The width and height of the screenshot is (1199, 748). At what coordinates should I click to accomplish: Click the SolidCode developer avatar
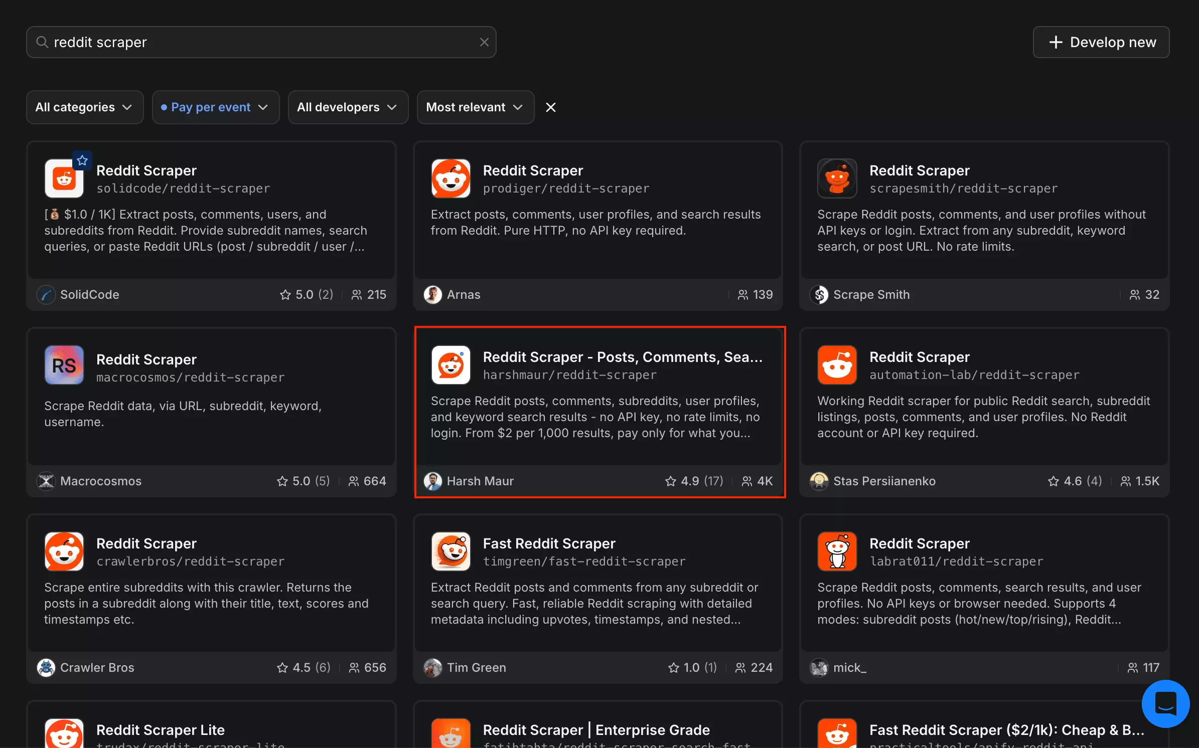click(x=46, y=295)
